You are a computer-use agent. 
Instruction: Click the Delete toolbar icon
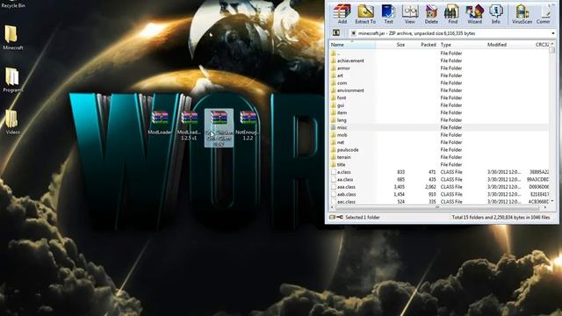tap(431, 14)
